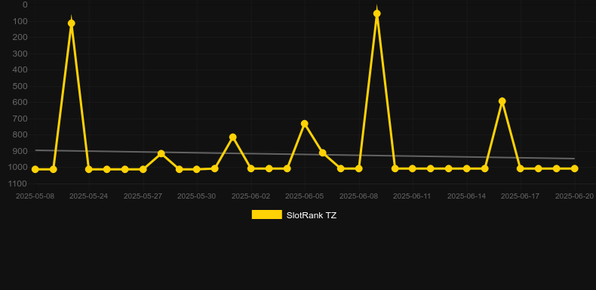This screenshot has width=596, height=290.
Task: Click the descending point right after the 2025-06-05 peak
Action: [323, 153]
